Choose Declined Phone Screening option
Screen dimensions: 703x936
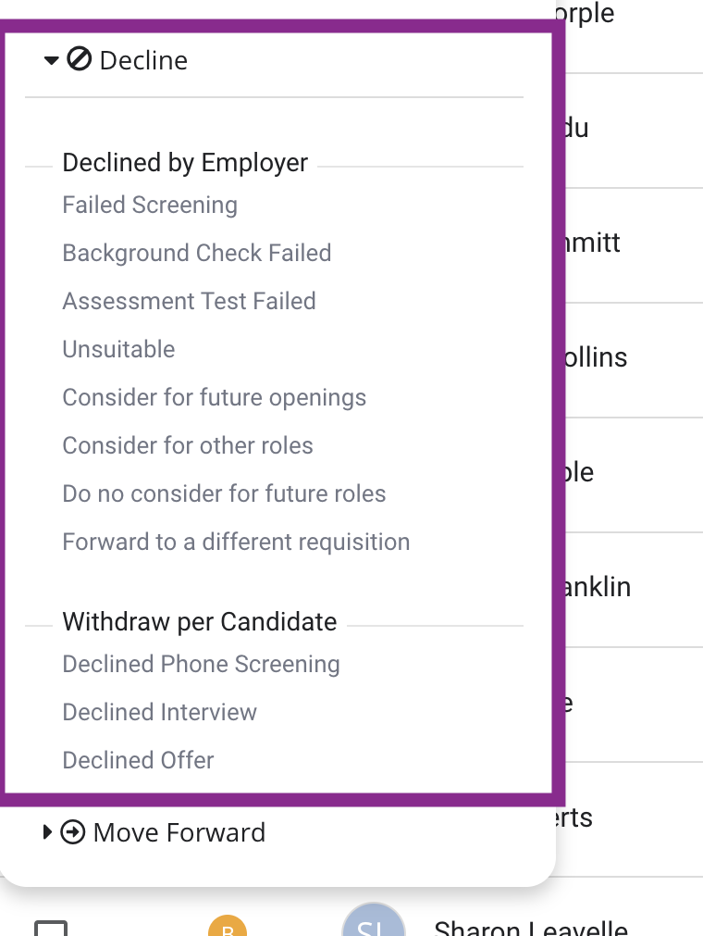click(x=201, y=664)
